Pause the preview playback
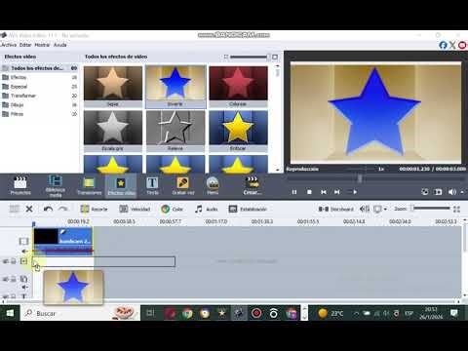The width and height of the screenshot is (468, 351). tap(294, 192)
